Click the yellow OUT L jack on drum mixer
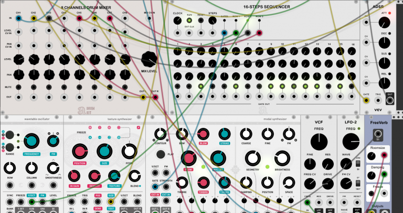The width and height of the screenshot is (403, 213). pos(143,98)
